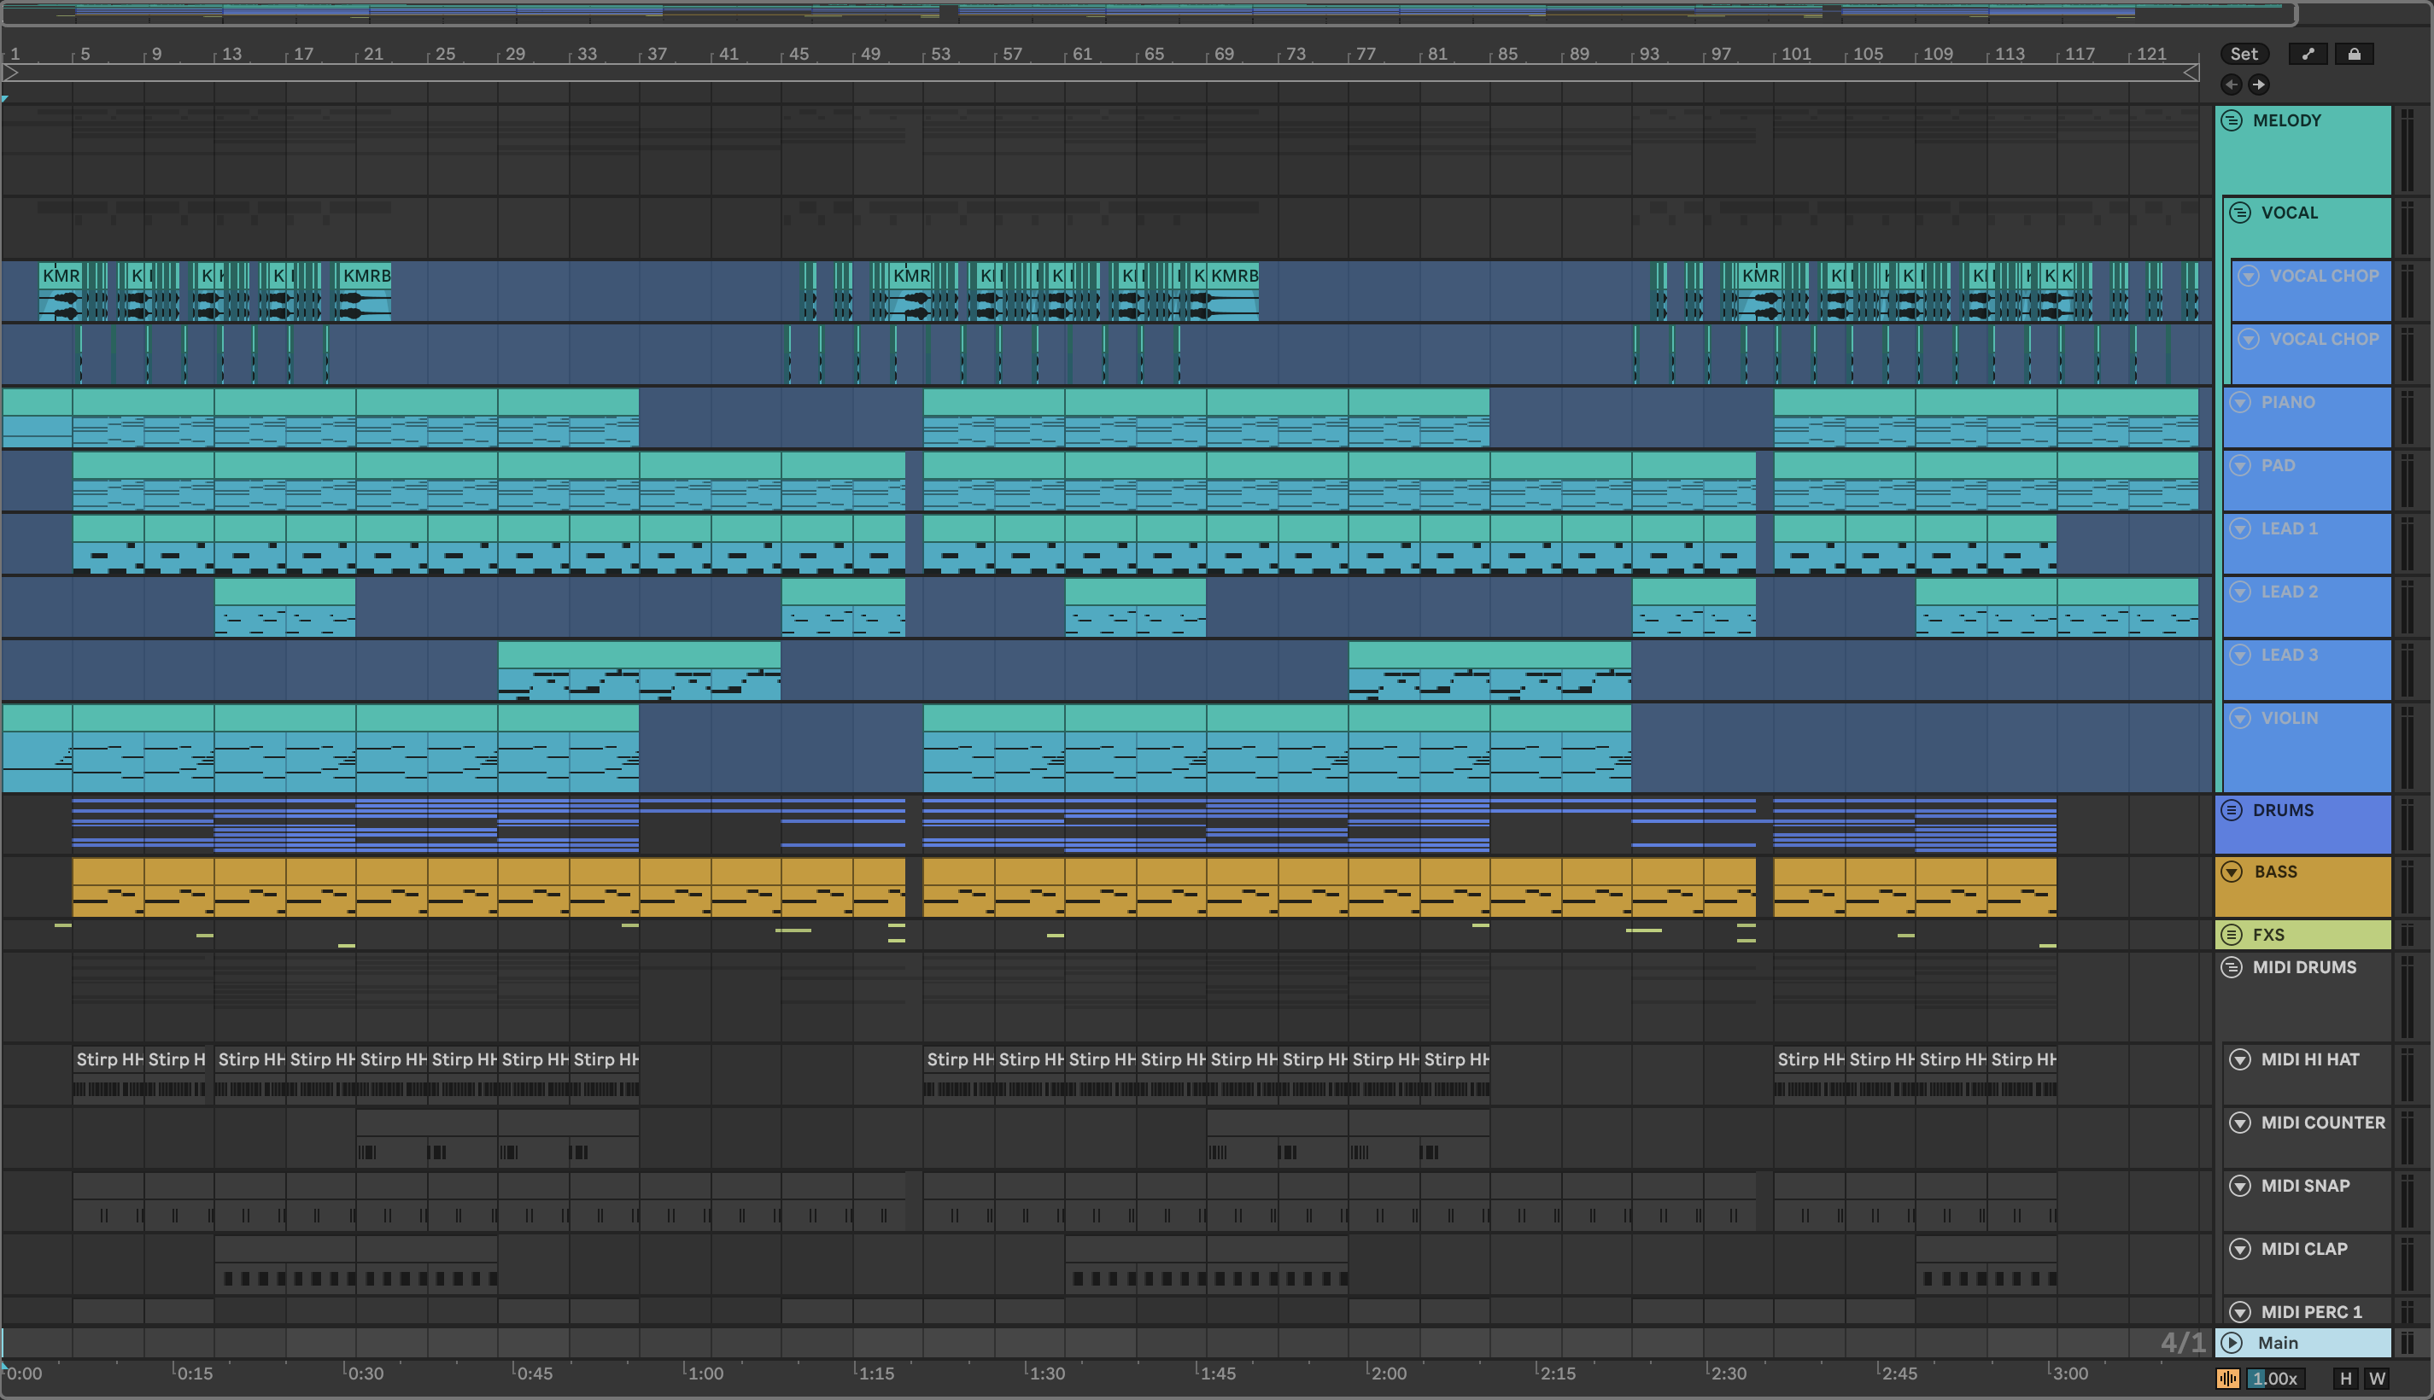Viewport: 2434px width, 1400px height.
Task: Jump to next locator with right arrow
Action: (x=2259, y=85)
